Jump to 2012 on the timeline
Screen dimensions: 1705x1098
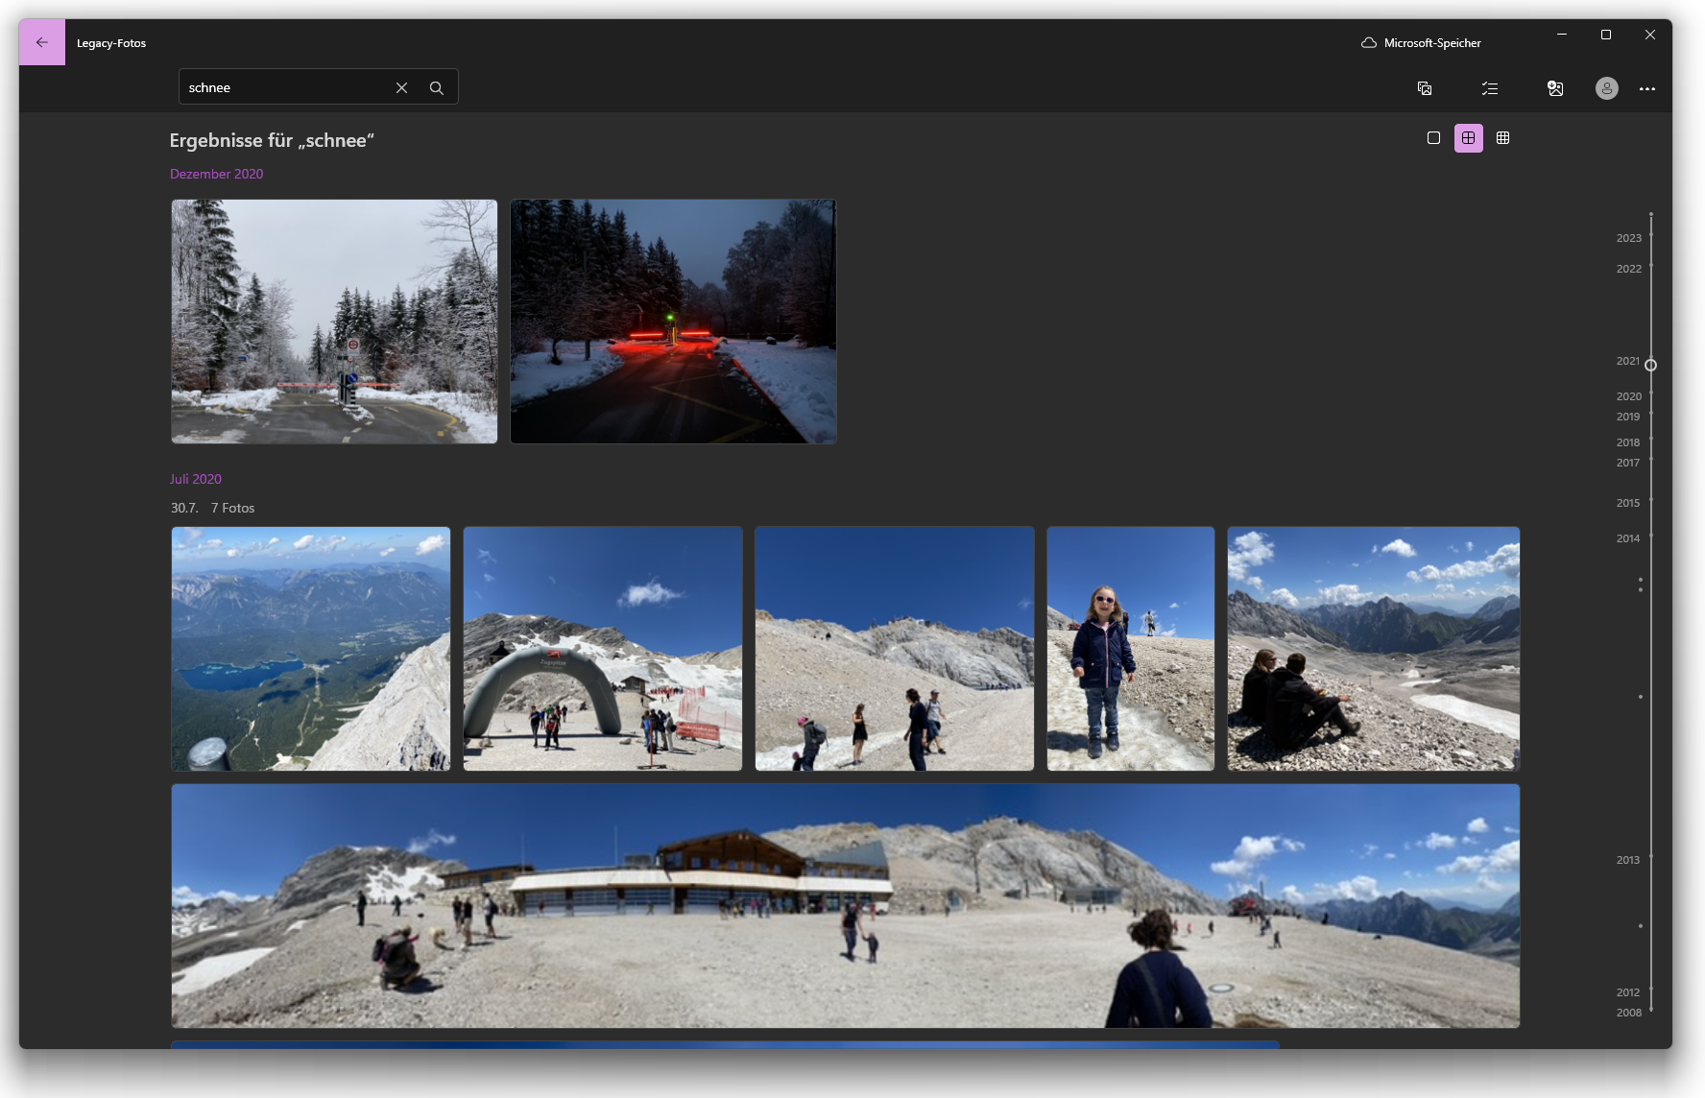coord(1628,992)
